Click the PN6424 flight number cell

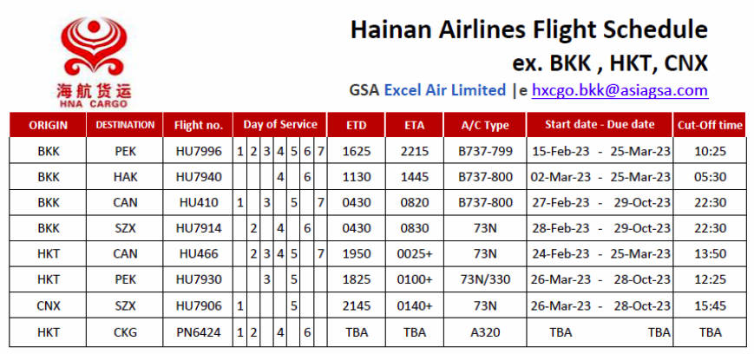(198, 331)
